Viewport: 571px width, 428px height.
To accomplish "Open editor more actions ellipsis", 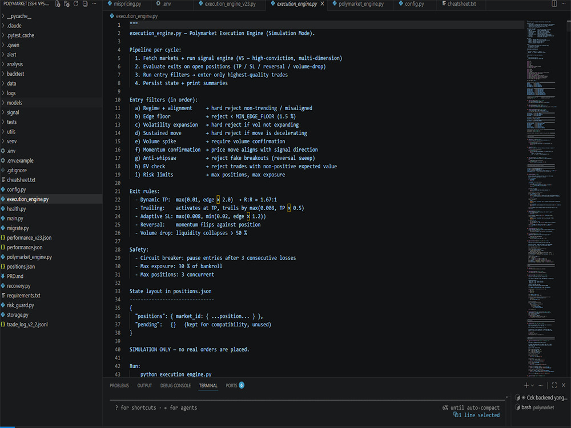I will 564,3.
